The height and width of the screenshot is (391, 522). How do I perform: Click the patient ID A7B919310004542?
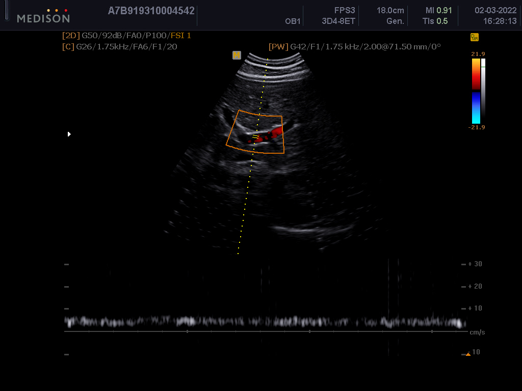(x=151, y=11)
